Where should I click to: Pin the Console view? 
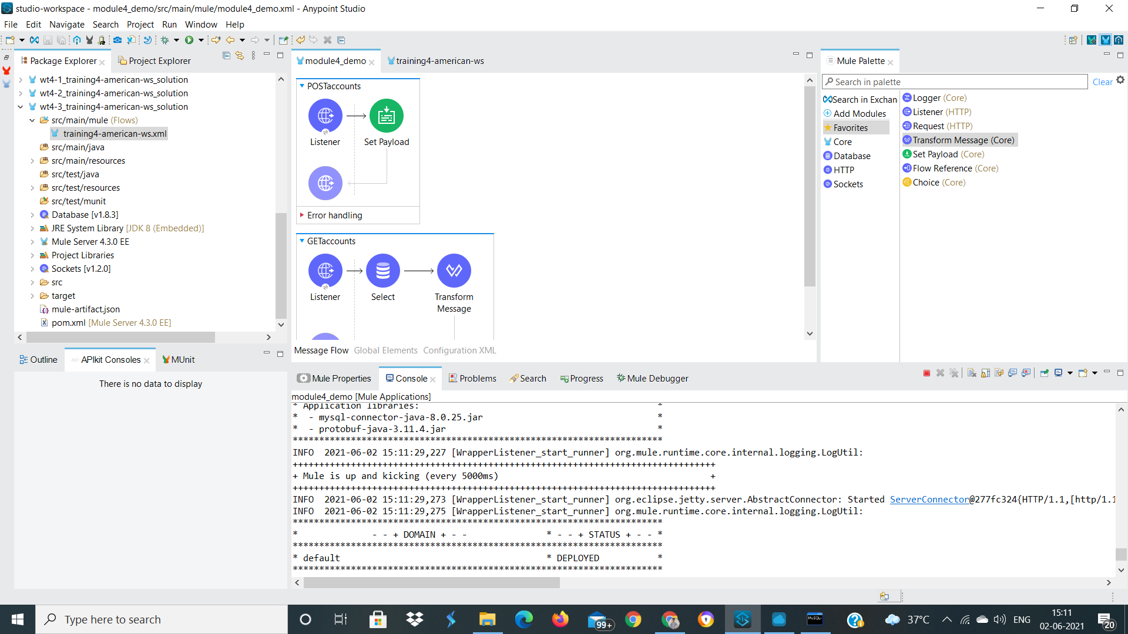pyautogui.click(x=1044, y=373)
